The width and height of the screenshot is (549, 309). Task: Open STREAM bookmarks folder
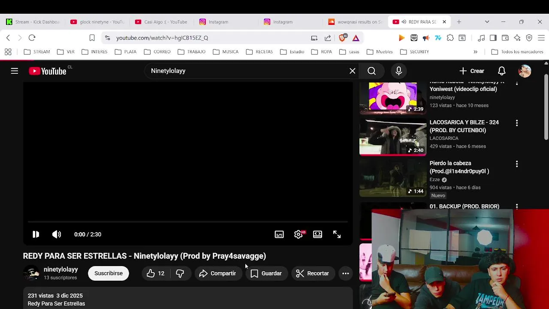pos(37,52)
